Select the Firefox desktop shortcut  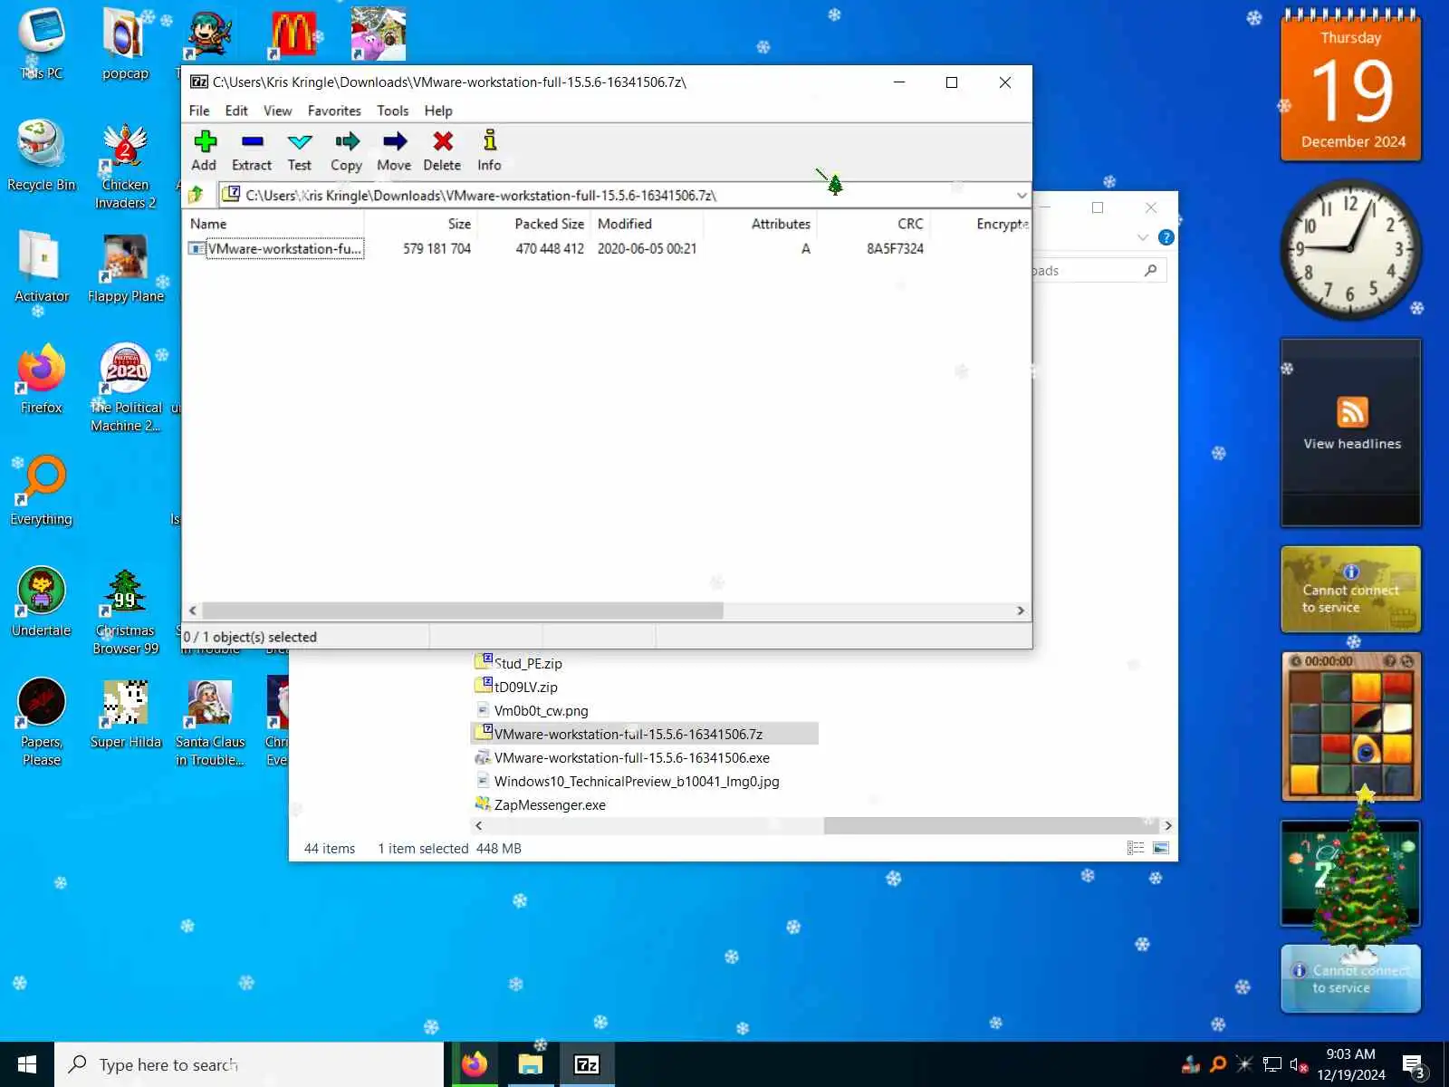(41, 379)
